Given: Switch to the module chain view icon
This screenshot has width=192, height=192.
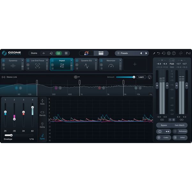Looking at the screenshot, I should 101,53.
